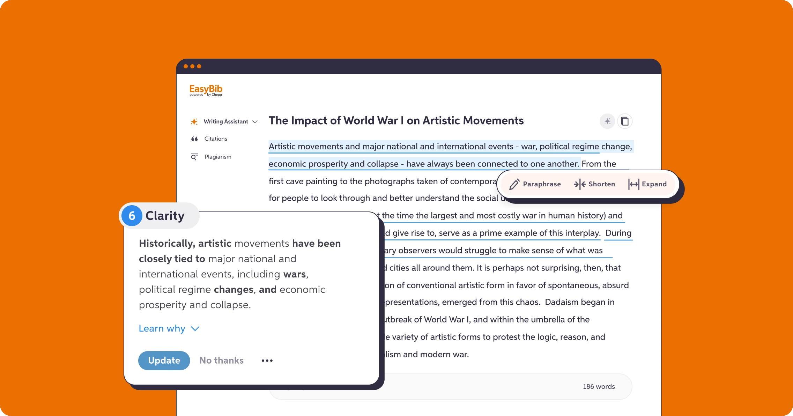The height and width of the screenshot is (416, 793).
Task: Click the copy document icon
Action: point(625,121)
